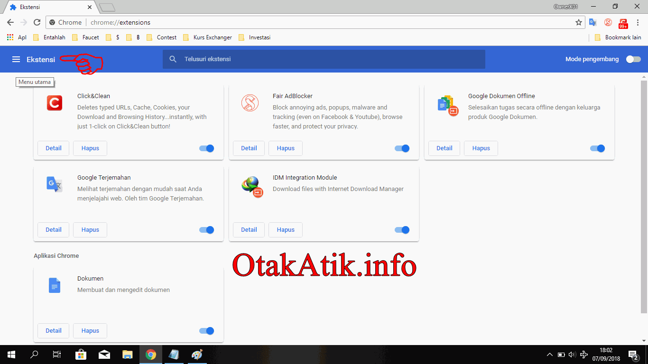Open File Explorer from taskbar
This screenshot has height=364, width=648.
128,355
